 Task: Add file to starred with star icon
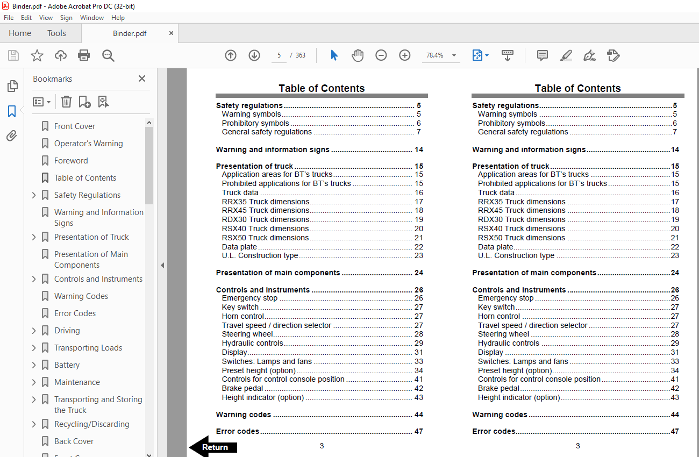pos(37,55)
